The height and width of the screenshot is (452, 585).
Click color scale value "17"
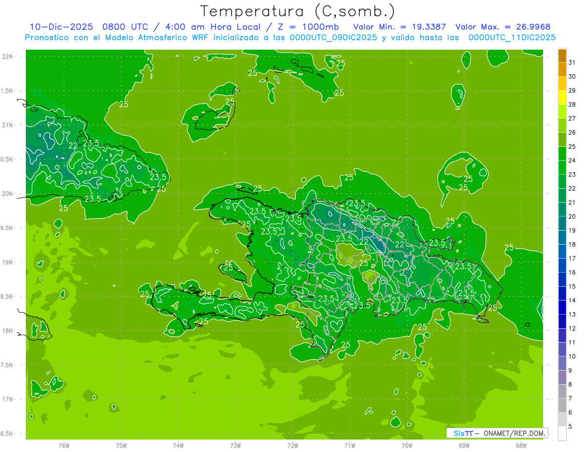(572, 258)
